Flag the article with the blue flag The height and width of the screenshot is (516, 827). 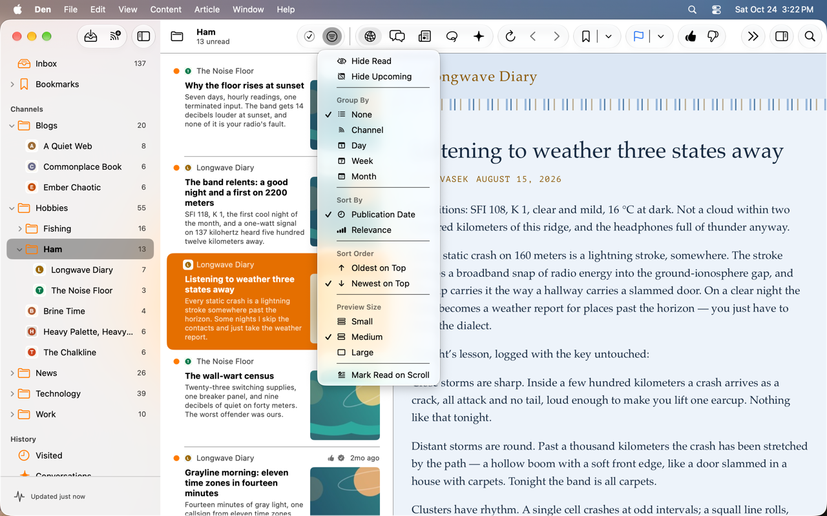[x=638, y=37]
